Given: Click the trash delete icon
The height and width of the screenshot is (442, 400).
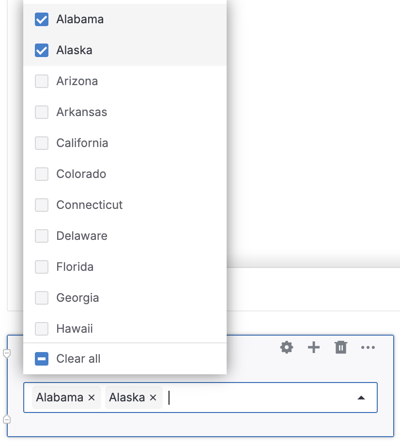Looking at the screenshot, I should (x=340, y=347).
